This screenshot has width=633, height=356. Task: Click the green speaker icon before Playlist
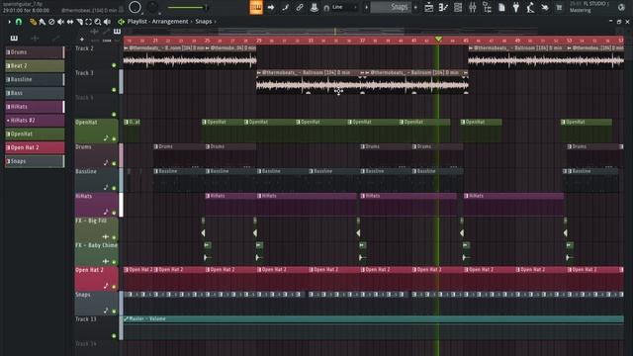click(121, 22)
